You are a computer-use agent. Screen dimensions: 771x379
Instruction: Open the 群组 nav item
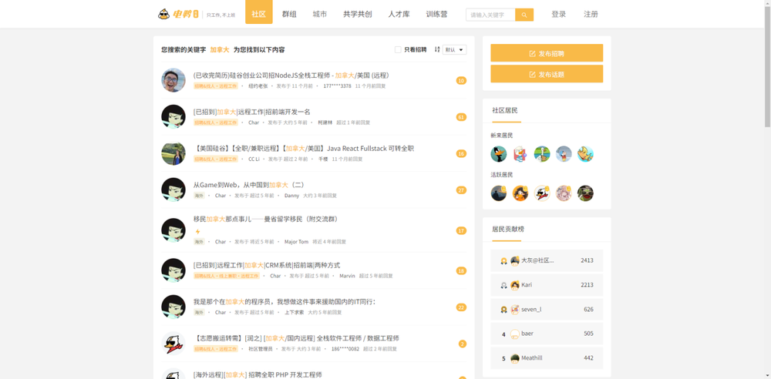tap(289, 15)
